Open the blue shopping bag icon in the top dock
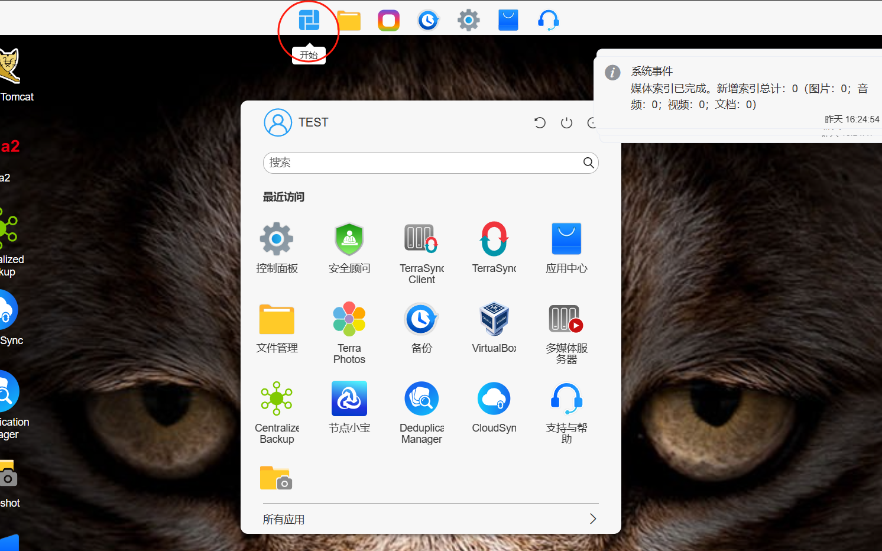The height and width of the screenshot is (551, 882). click(508, 20)
